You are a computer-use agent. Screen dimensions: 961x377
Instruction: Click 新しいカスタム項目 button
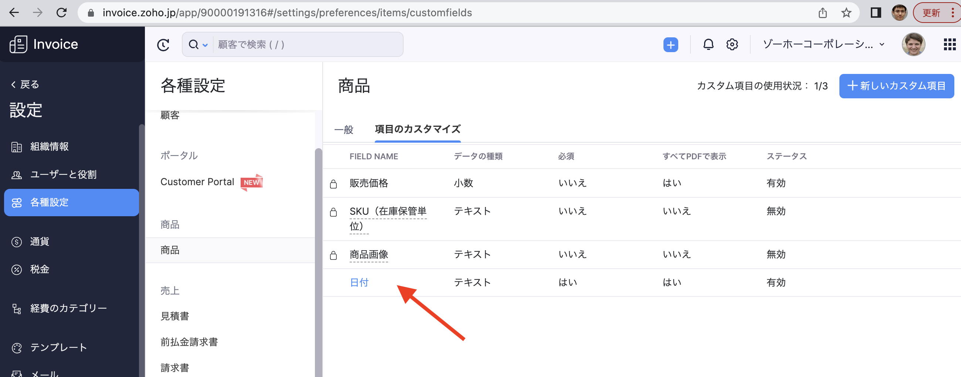[896, 86]
